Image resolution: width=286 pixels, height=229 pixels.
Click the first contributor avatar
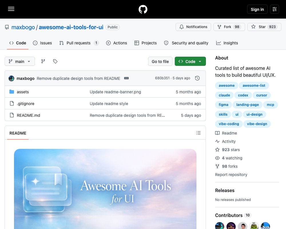(x=220, y=226)
